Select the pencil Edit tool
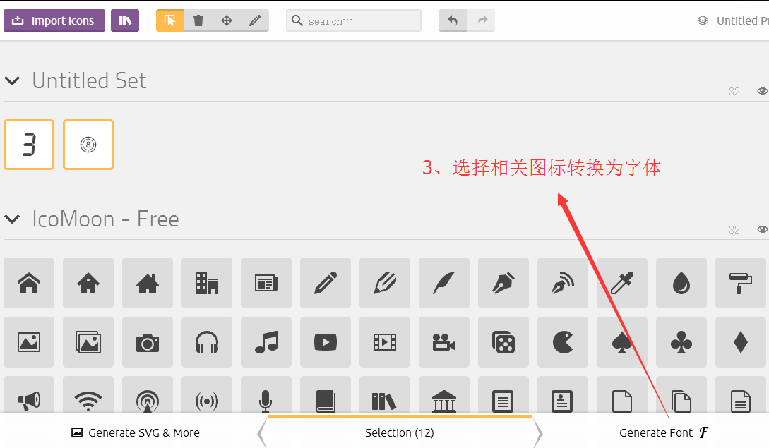This screenshot has height=448, width=769. pyautogui.click(x=255, y=20)
